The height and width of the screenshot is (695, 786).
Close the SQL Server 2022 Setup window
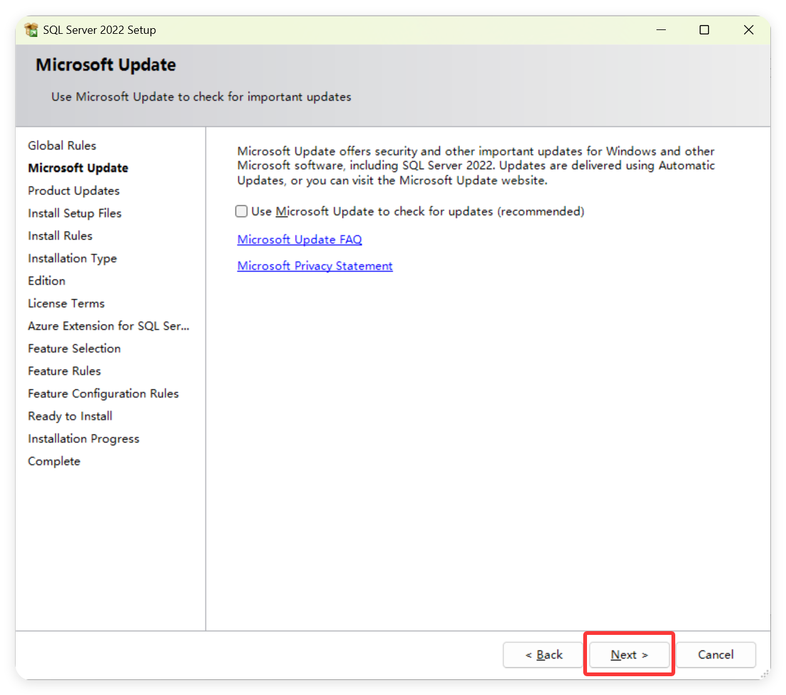pyautogui.click(x=748, y=29)
